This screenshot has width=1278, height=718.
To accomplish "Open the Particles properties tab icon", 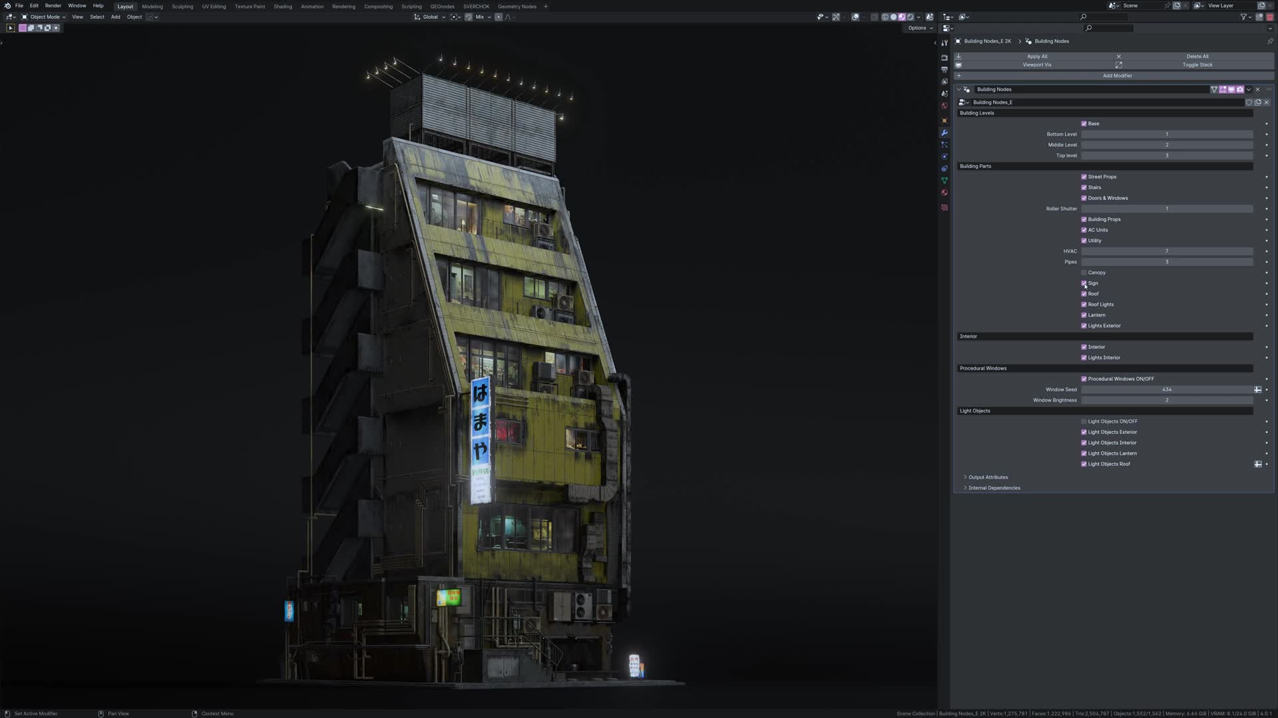I will 944,145.
